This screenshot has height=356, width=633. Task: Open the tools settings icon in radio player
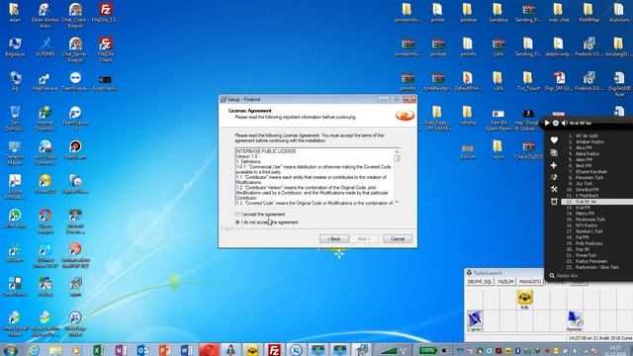click(x=554, y=189)
